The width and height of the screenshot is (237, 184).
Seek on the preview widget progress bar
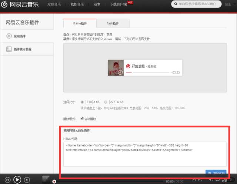[148, 73]
